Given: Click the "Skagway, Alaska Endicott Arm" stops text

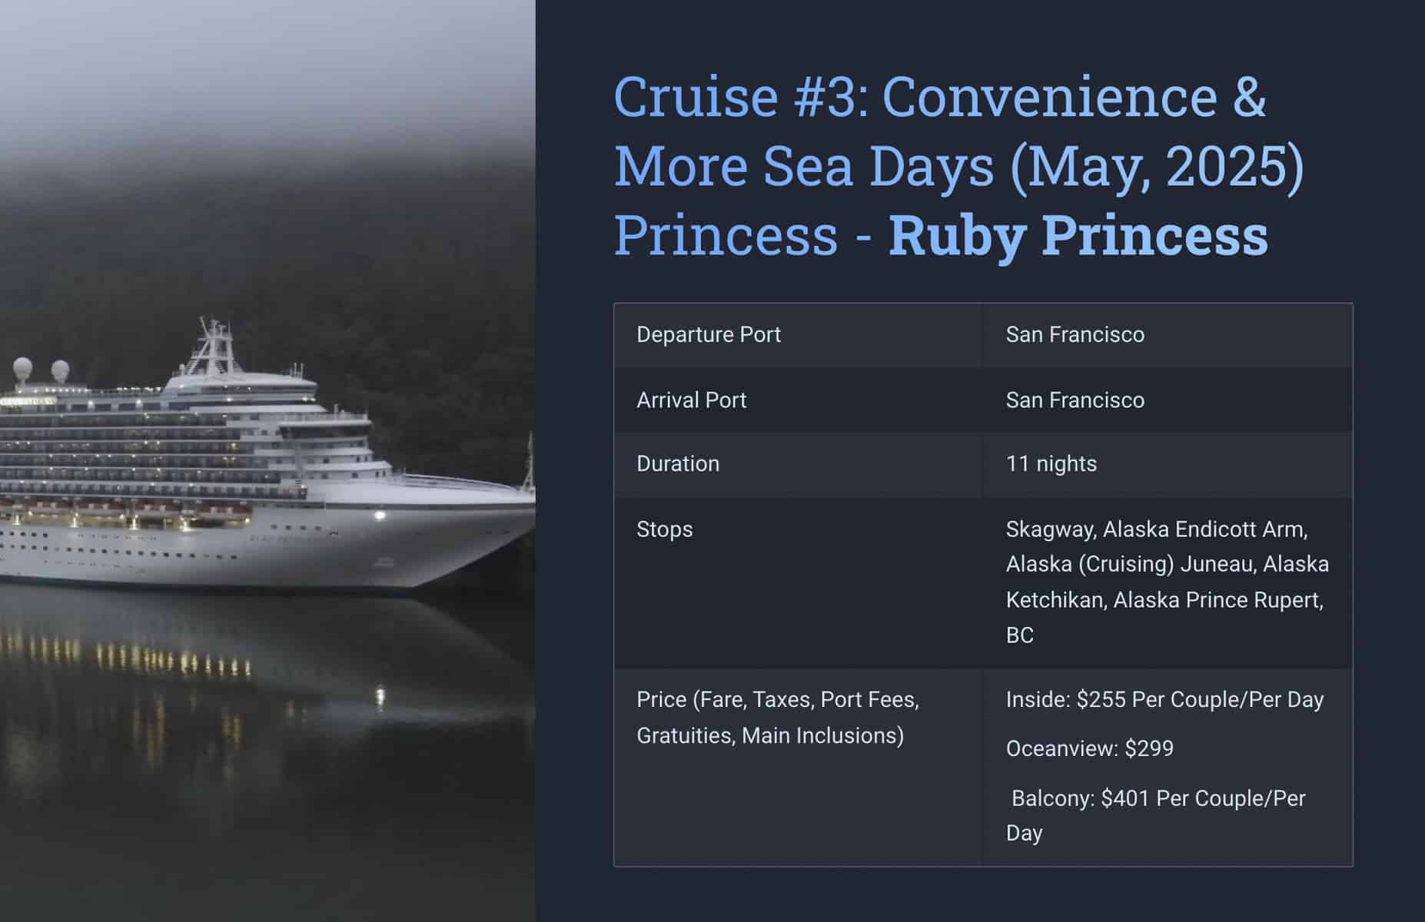Looking at the screenshot, I should tap(1156, 529).
